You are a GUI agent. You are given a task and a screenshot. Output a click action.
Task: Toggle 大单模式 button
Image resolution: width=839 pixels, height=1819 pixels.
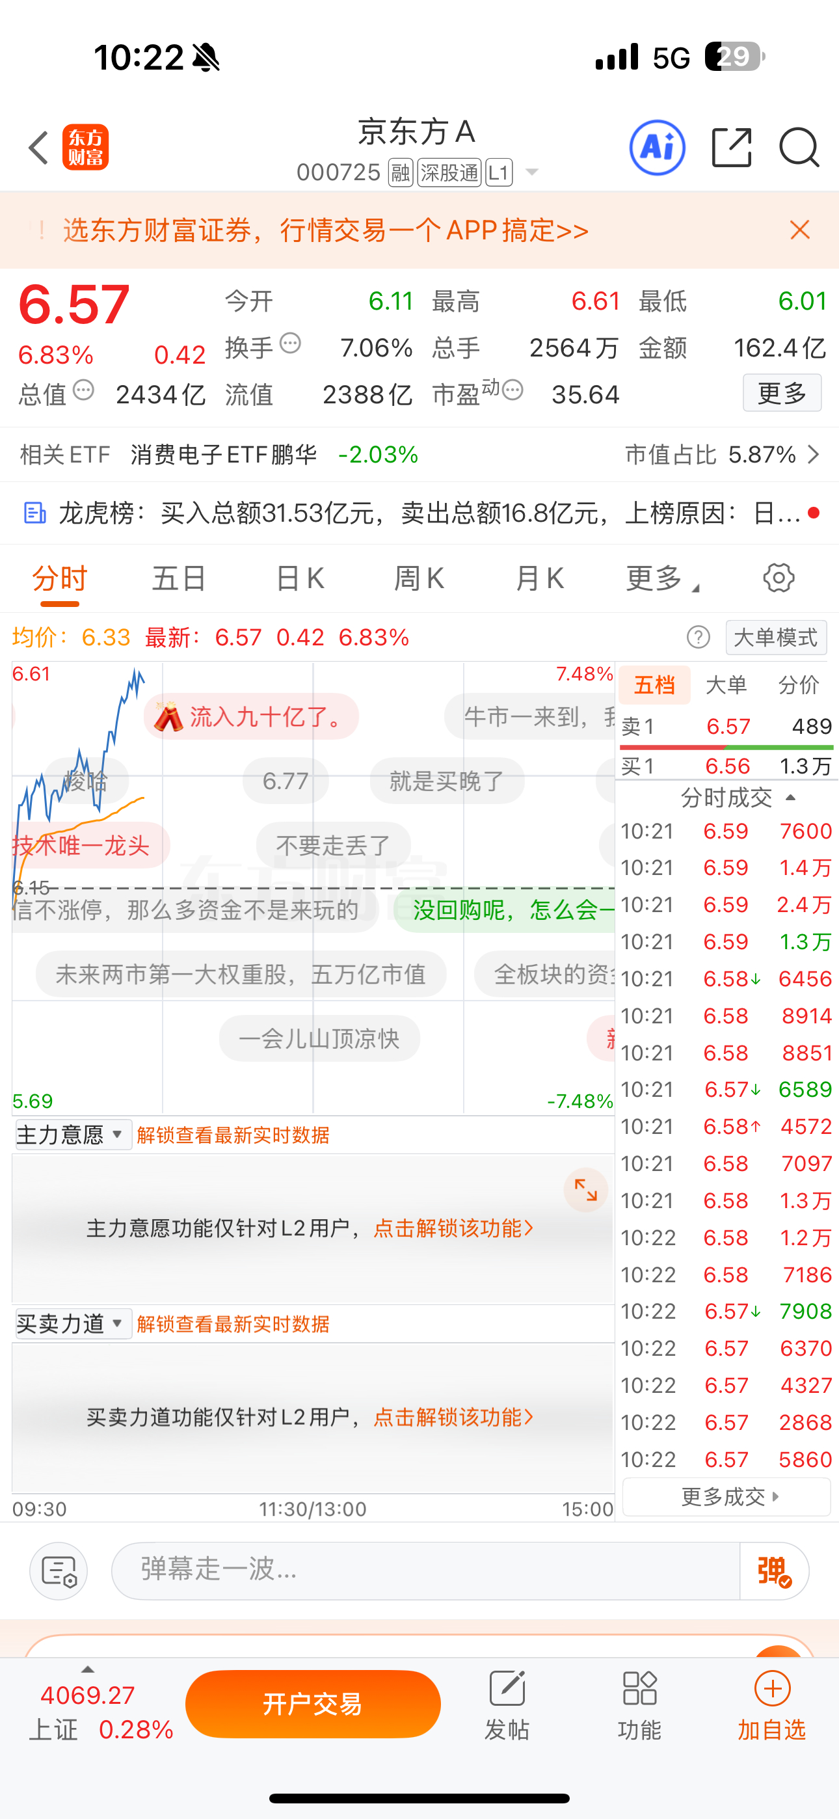point(775,638)
